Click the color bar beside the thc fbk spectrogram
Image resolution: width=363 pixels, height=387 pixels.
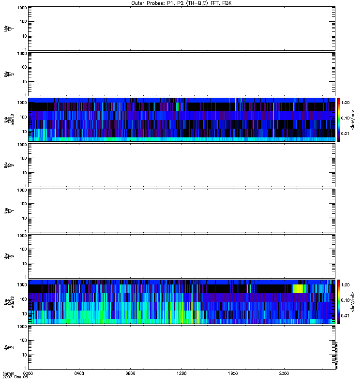click(x=339, y=302)
